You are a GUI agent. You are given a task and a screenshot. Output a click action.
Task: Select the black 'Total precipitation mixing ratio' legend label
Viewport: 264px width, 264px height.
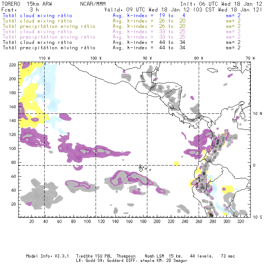pyautogui.click(x=49, y=48)
